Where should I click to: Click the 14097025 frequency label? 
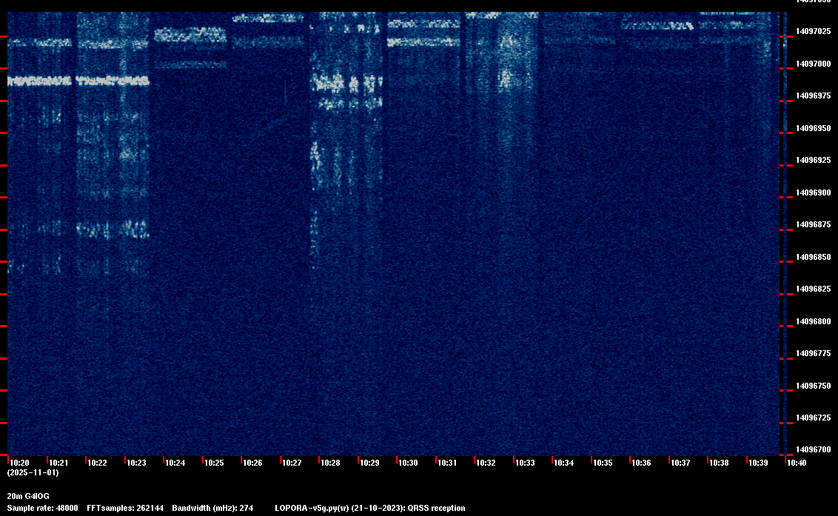(x=814, y=32)
